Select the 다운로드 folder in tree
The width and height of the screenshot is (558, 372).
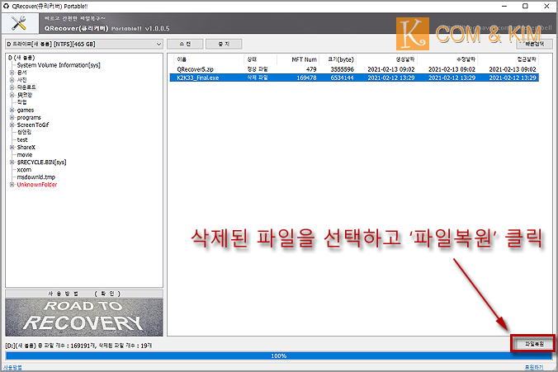tap(26, 87)
